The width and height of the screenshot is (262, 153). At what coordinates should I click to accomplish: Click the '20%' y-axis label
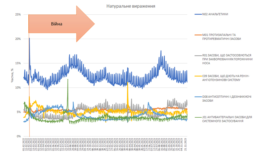[x=18, y=39]
